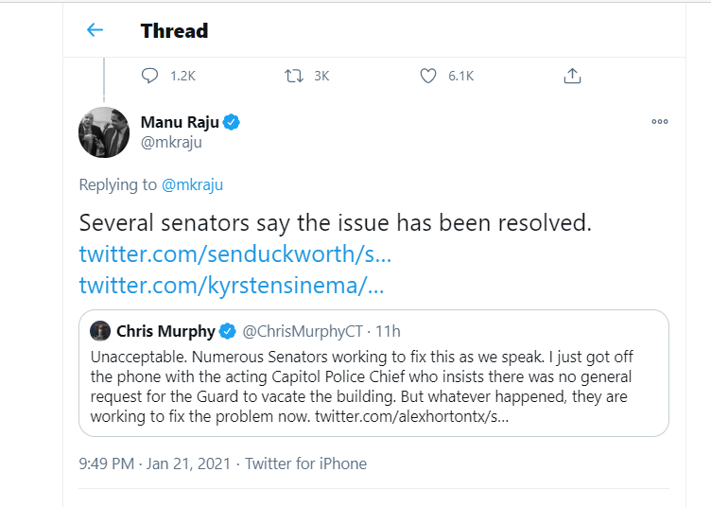
Task: Open the three-dot more options menu
Action: tap(660, 121)
